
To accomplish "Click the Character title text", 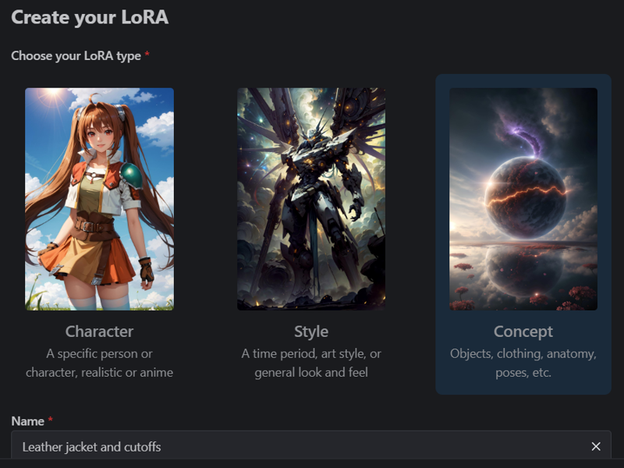I will 100,331.
